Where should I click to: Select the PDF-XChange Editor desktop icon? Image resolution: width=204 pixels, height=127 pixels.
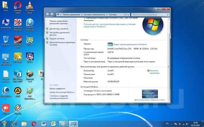point(18,42)
